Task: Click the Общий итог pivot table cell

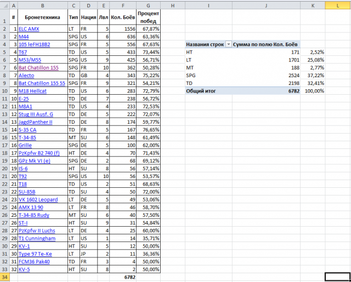Action: tap(199, 91)
